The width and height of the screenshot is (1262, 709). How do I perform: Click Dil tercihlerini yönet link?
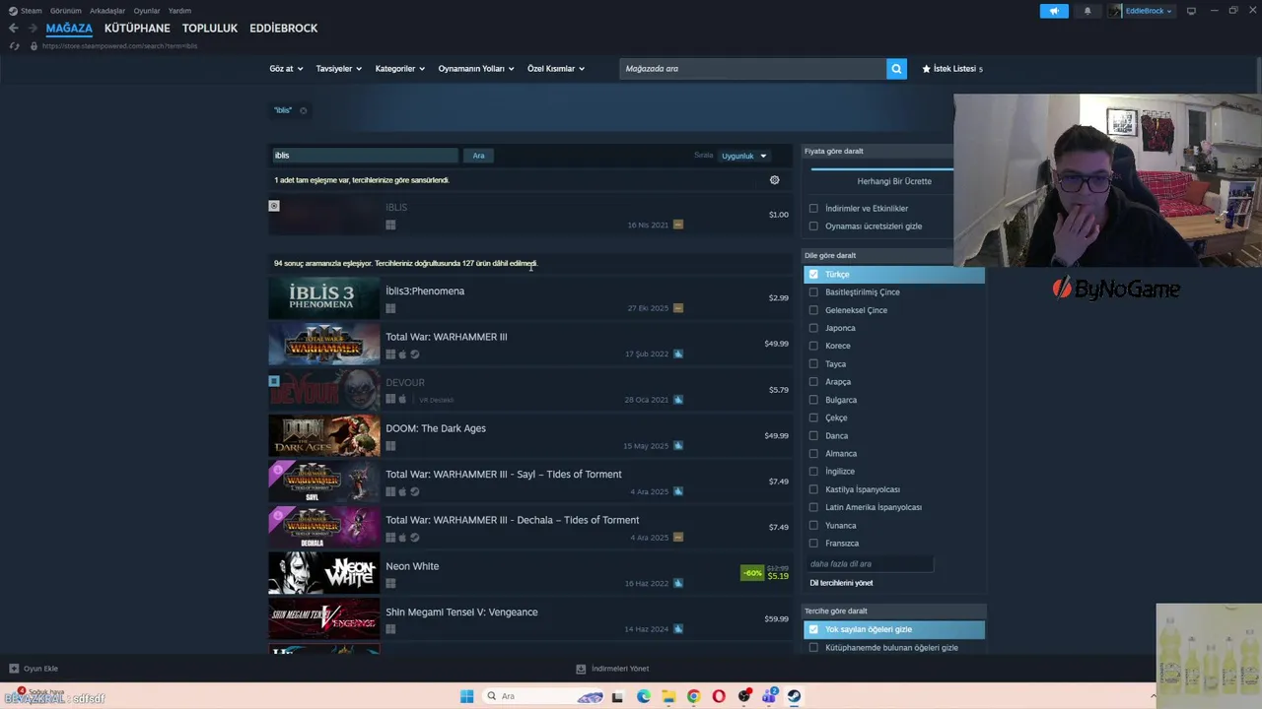(x=841, y=583)
